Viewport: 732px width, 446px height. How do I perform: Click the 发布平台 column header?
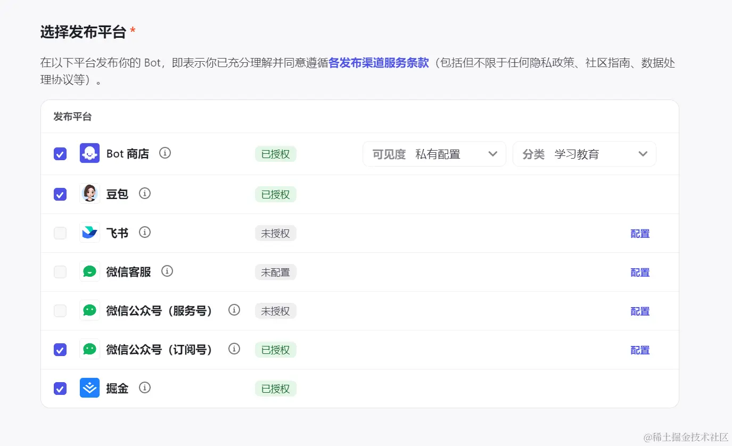(x=72, y=117)
